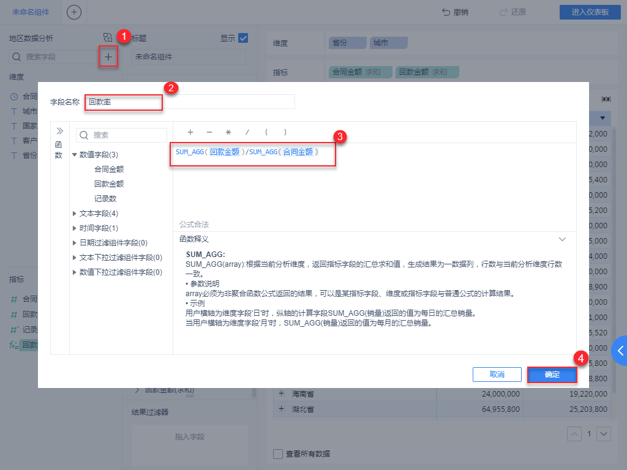This screenshot has height=470, width=627.
Task: Collapse the 函数释义 section via its chevron
Action: pyautogui.click(x=562, y=240)
